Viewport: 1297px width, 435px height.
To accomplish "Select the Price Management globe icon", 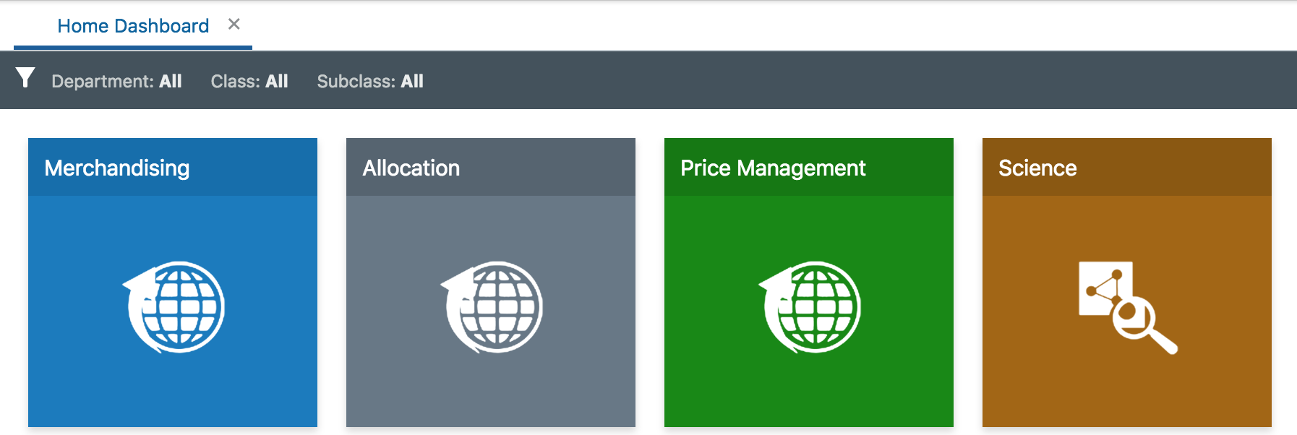I will 809,306.
